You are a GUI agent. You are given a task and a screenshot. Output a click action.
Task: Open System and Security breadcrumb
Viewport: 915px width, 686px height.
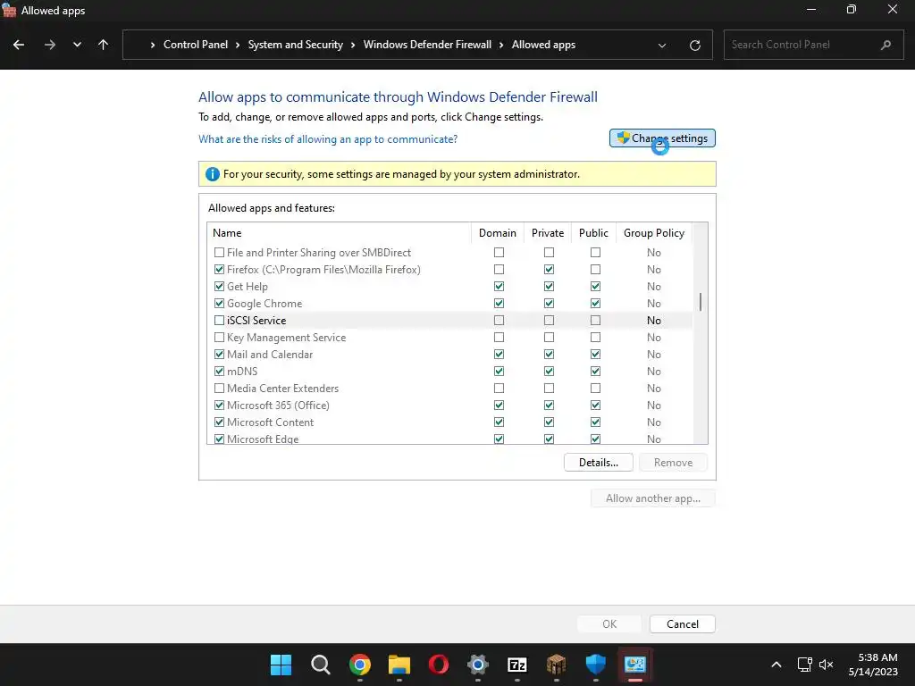pyautogui.click(x=295, y=45)
